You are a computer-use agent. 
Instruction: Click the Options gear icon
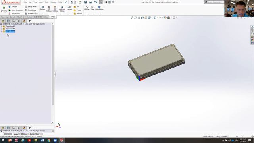(x=113, y=2)
